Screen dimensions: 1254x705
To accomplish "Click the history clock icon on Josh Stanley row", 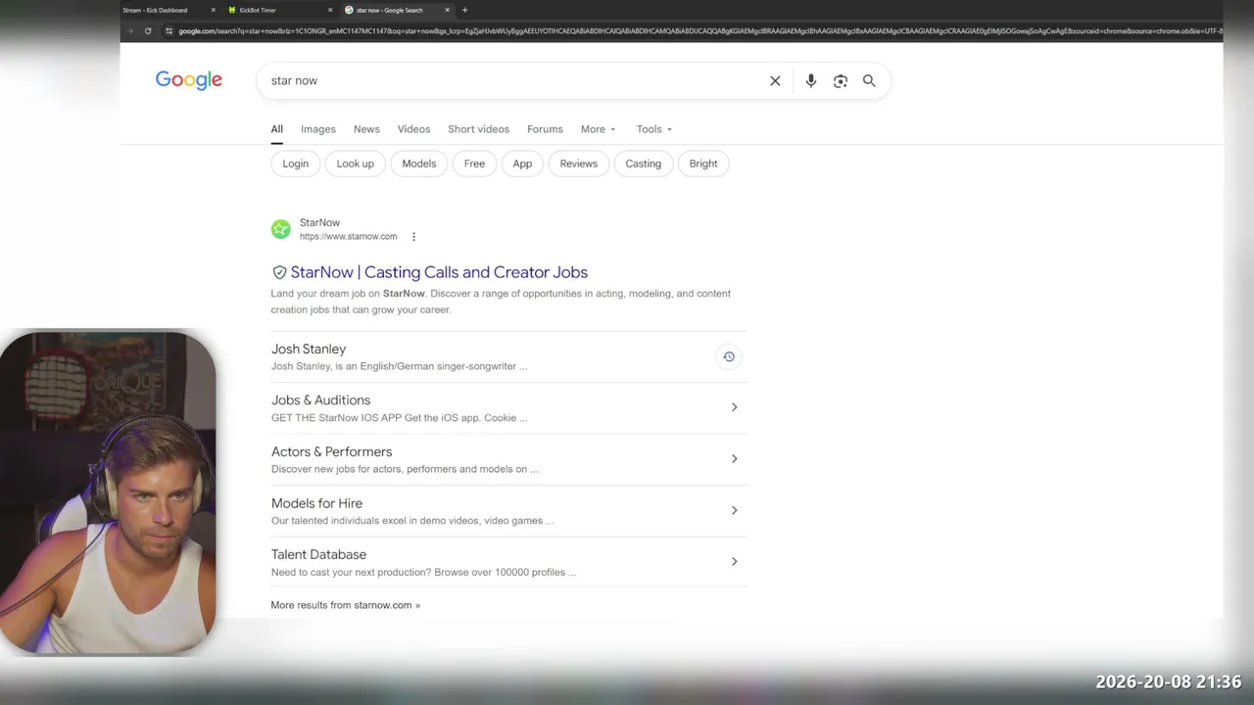I will (729, 356).
